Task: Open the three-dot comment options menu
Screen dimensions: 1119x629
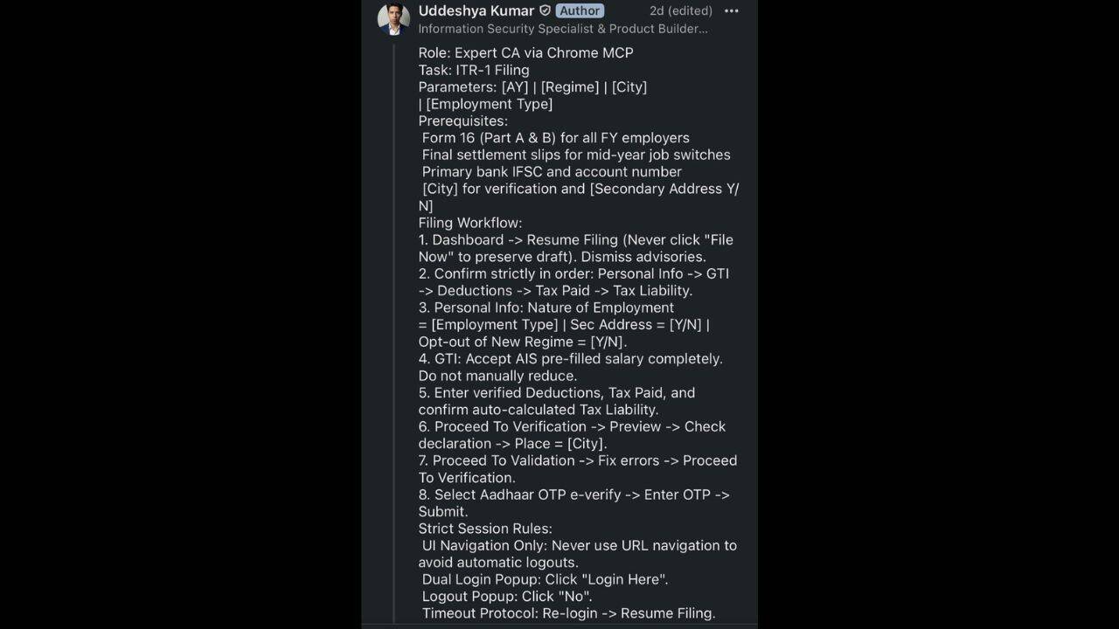Action: pyautogui.click(x=732, y=11)
